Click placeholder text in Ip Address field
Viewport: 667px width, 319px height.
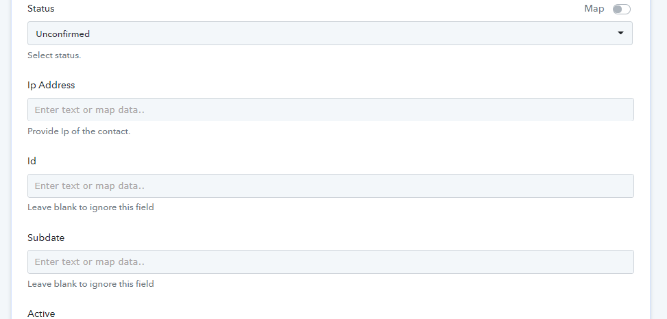(90, 110)
